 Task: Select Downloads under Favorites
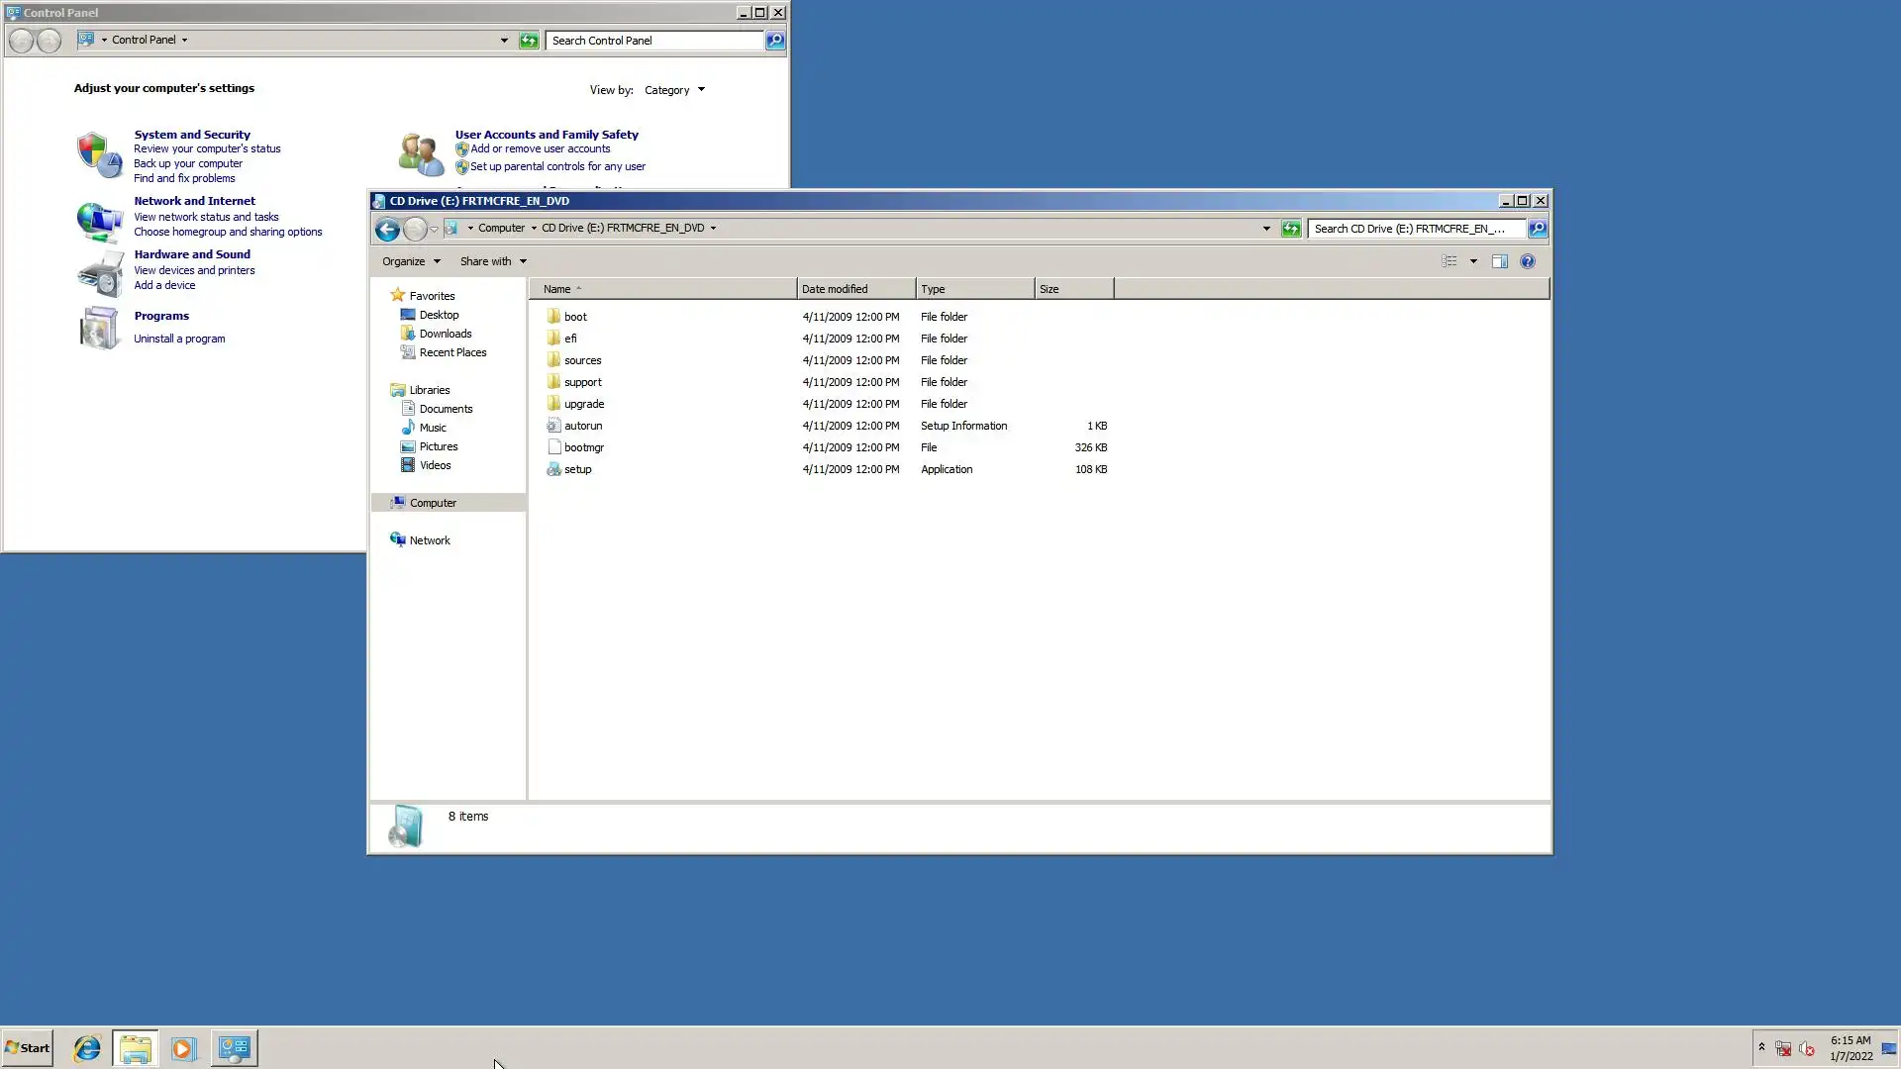pos(445,334)
